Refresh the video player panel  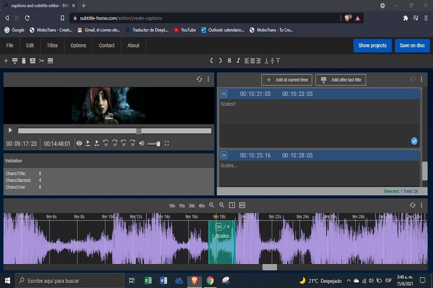[x=199, y=79]
